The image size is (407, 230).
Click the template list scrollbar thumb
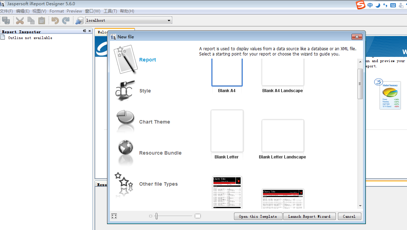[360, 84]
